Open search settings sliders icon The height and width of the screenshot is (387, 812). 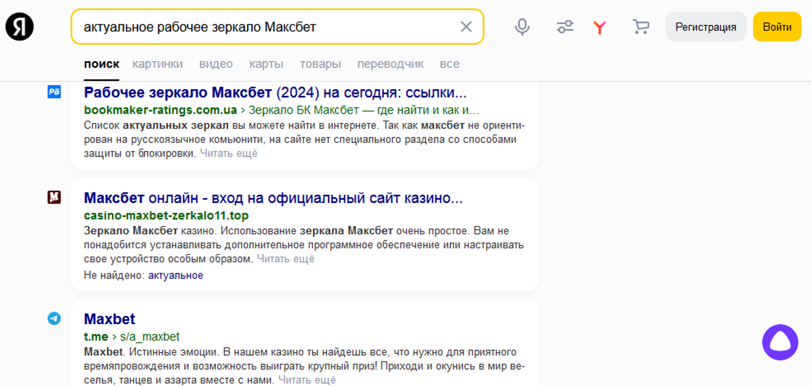point(564,27)
